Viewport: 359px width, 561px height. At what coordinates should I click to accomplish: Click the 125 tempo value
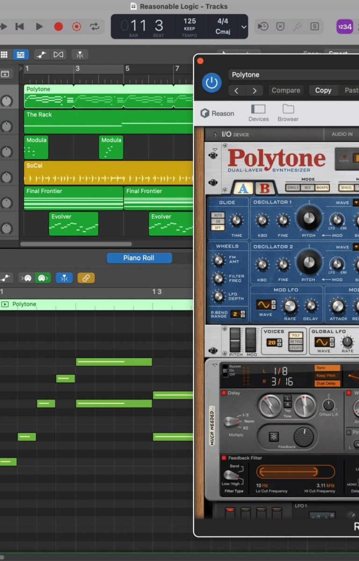click(189, 21)
